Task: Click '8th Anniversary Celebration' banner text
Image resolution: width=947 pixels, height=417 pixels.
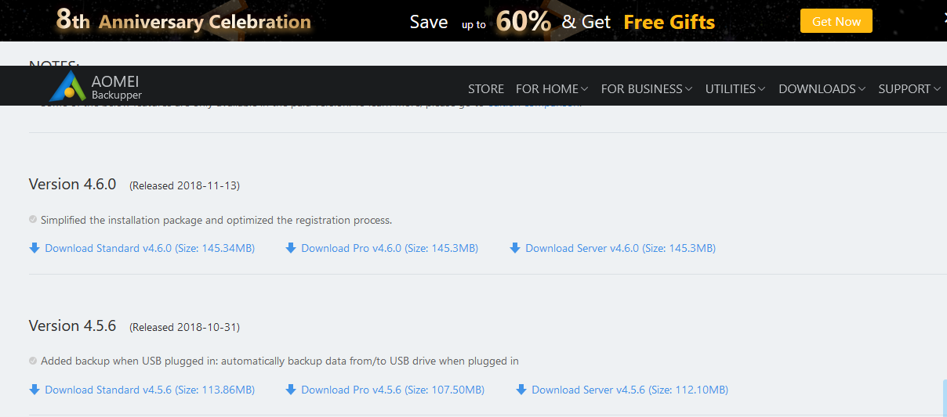Action: pyautogui.click(x=183, y=21)
